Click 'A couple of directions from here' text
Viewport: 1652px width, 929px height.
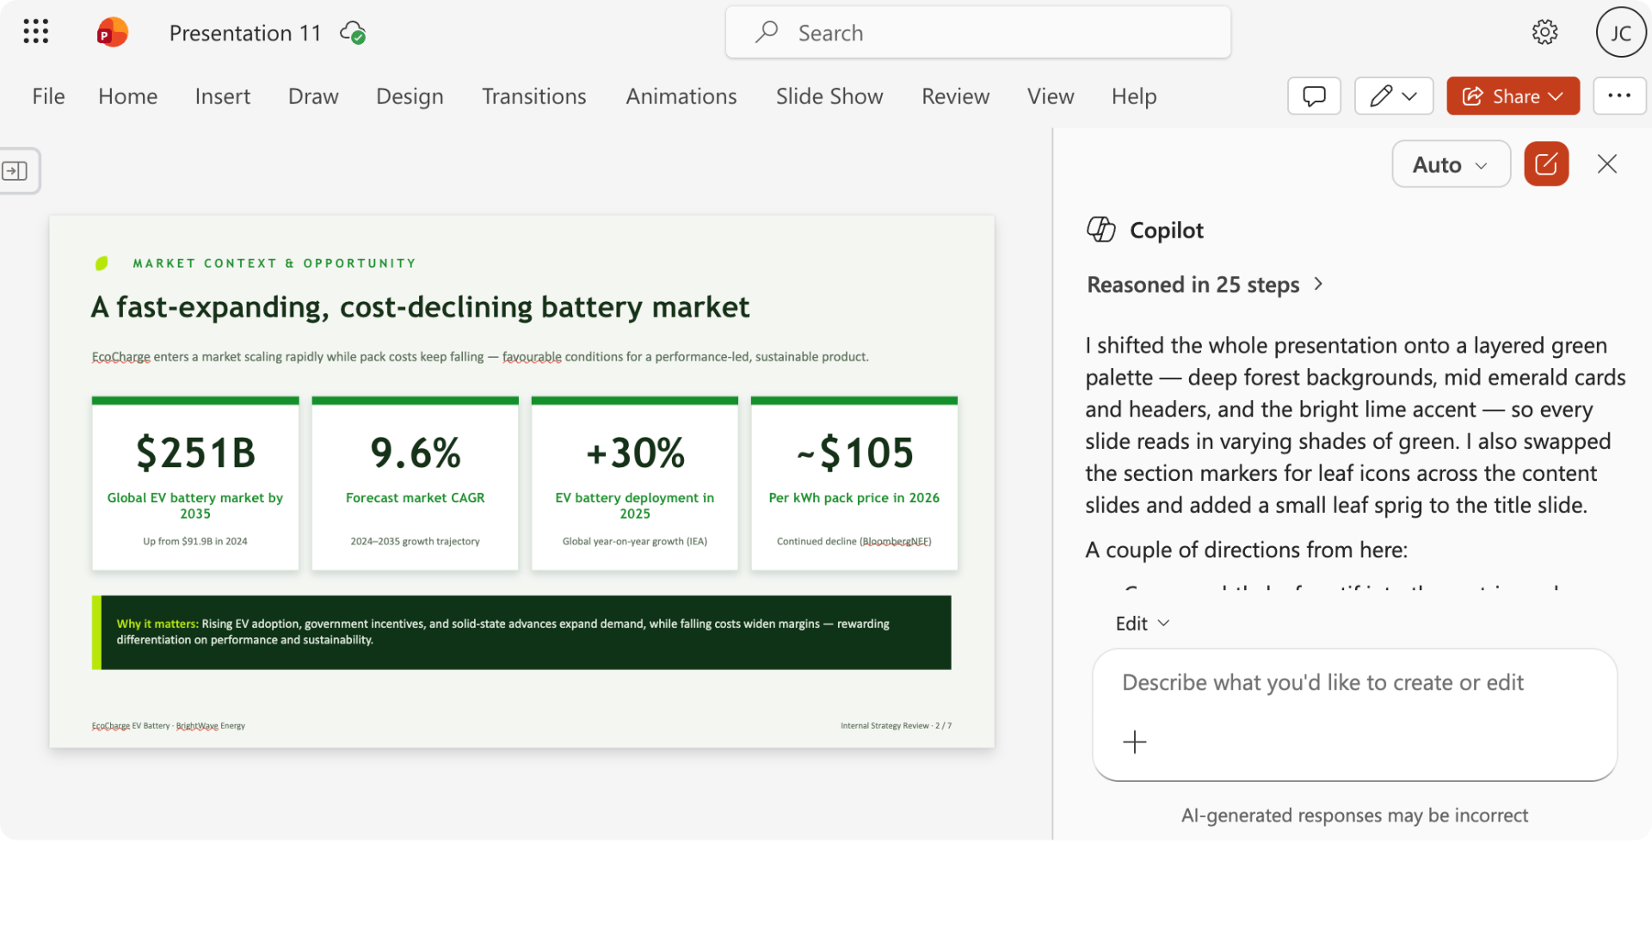pos(1246,550)
